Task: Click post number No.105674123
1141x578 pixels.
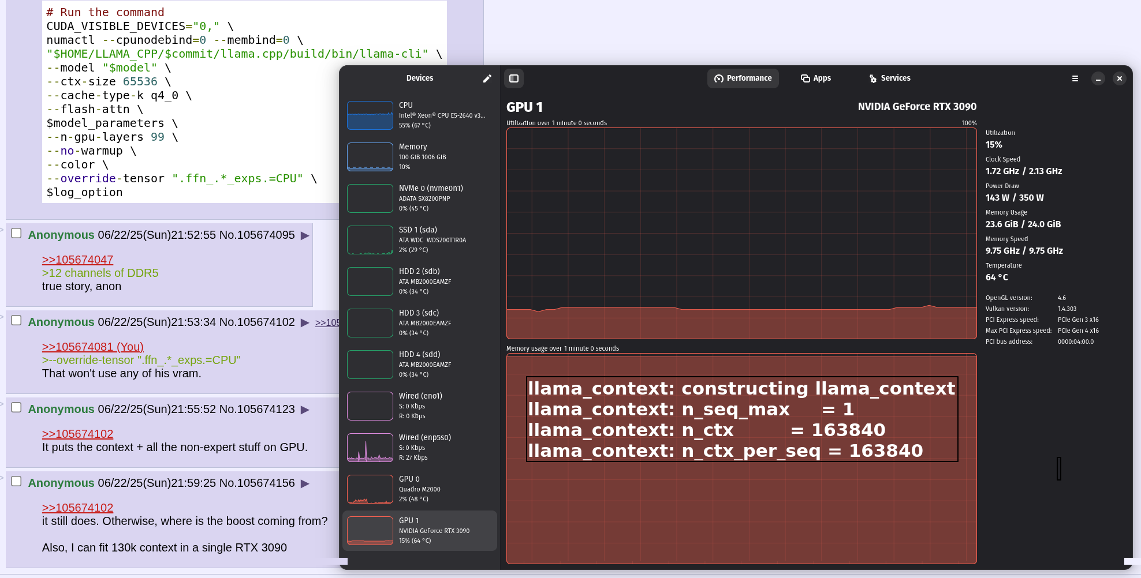Action: click(x=257, y=410)
